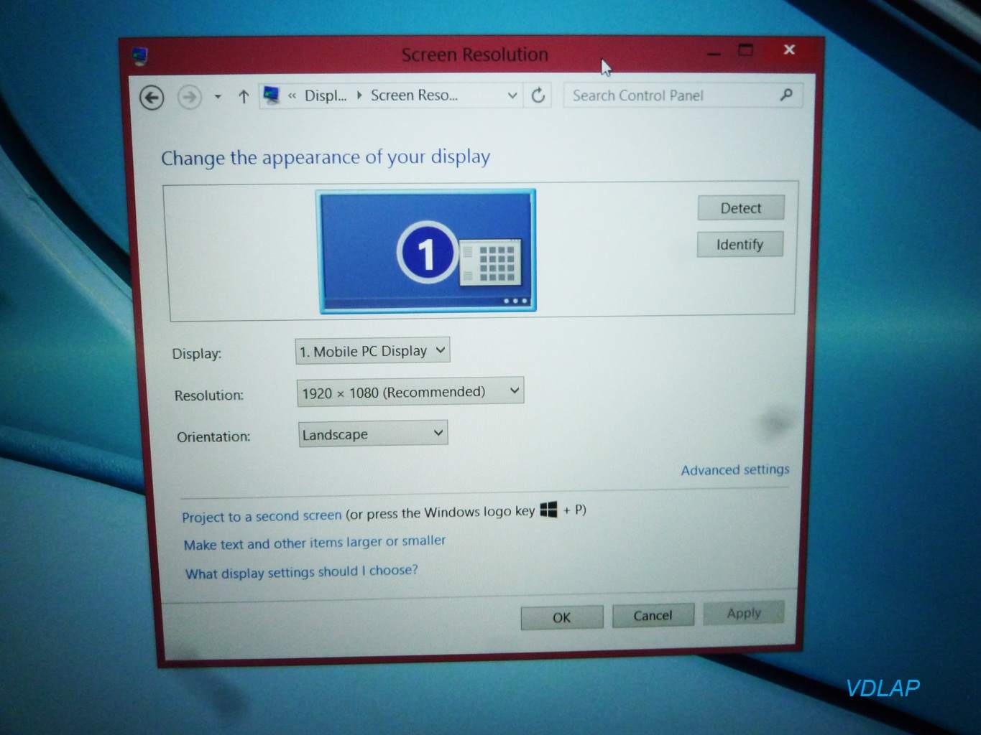
Task: Expand the address bar history dropdown
Action: pos(512,95)
